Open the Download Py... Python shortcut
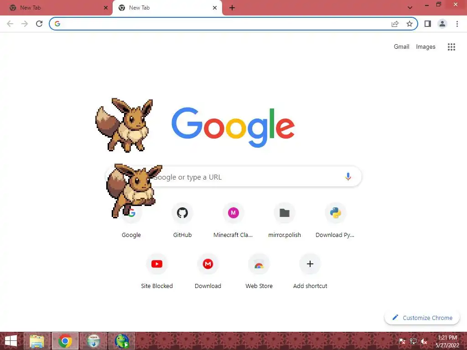This screenshot has width=467, height=350. point(335,220)
